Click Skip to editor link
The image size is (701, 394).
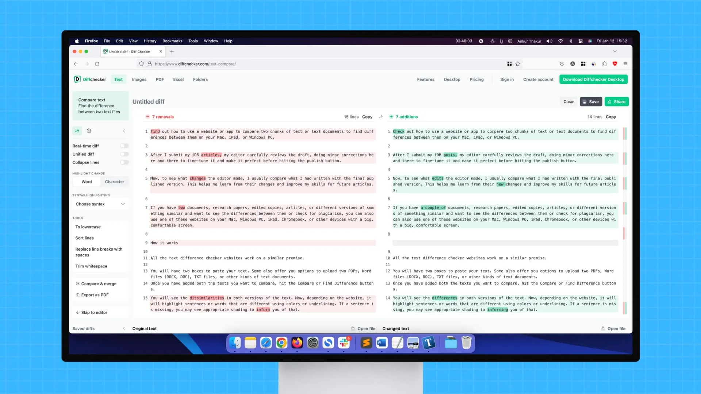(x=94, y=312)
